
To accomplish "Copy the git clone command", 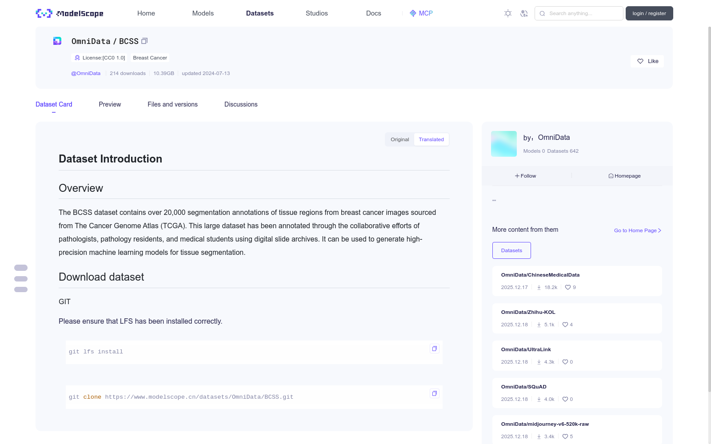I will 434,393.
